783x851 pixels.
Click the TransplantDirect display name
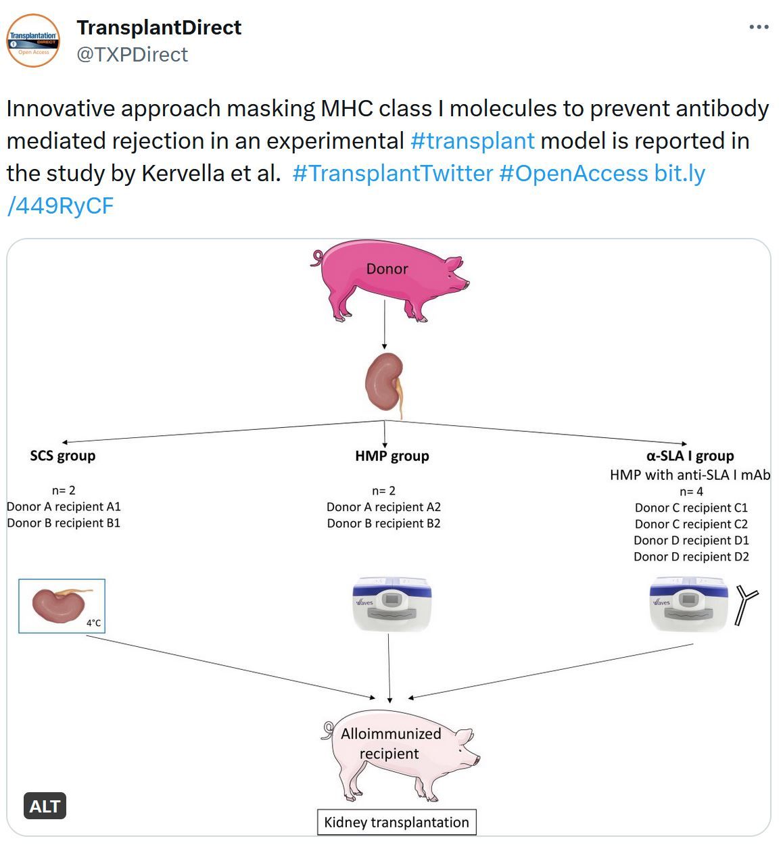coord(159,28)
